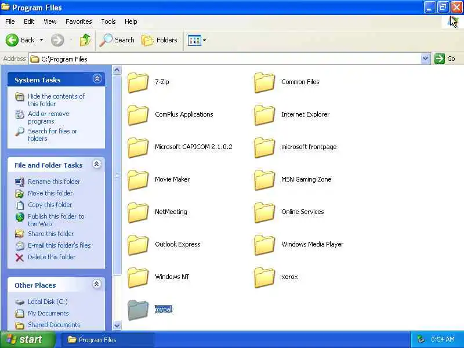This screenshot has height=348, width=464.
Task: Open the Tools menu
Action: coord(108,21)
